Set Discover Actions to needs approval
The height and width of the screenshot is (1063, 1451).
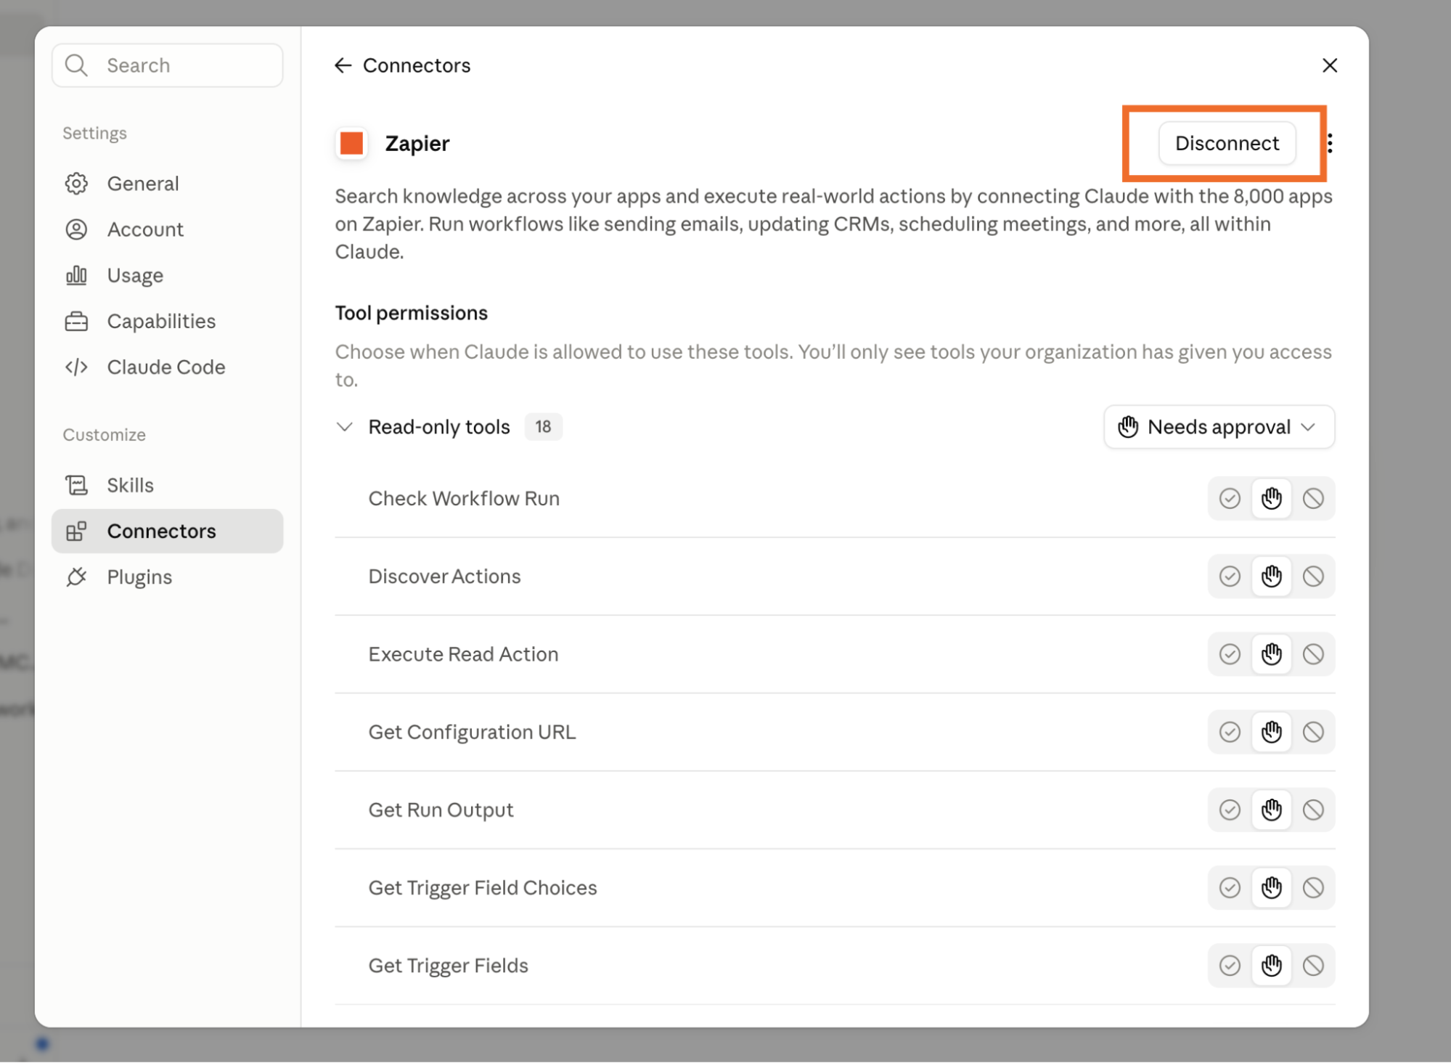point(1272,577)
